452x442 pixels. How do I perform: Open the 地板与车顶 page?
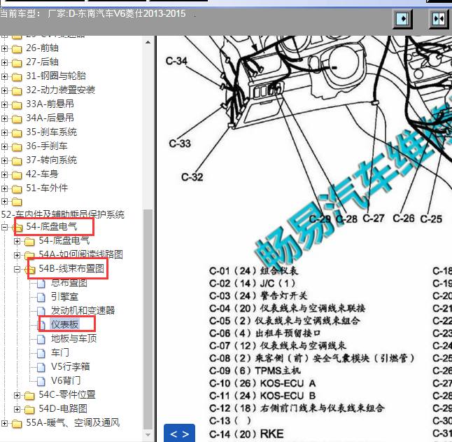click(x=73, y=338)
